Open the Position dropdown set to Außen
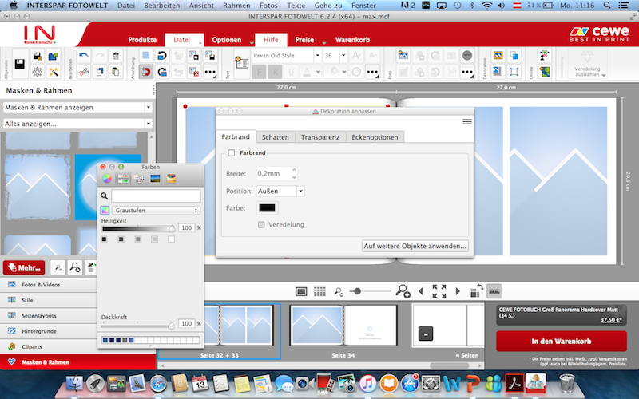The image size is (639, 399). pyautogui.click(x=280, y=192)
